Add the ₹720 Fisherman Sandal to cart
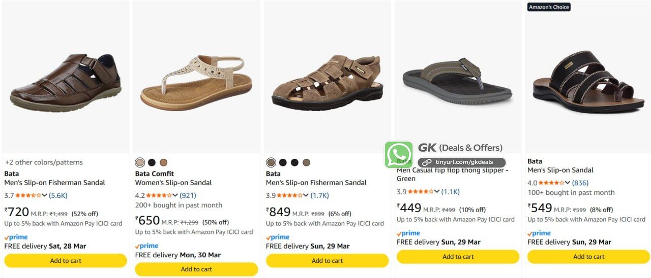The image size is (651, 278). [66, 261]
